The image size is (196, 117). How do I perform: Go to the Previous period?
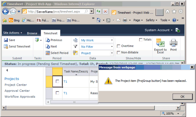[x=54, y=40]
